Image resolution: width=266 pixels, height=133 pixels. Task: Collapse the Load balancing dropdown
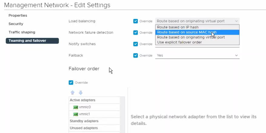tap(197, 21)
